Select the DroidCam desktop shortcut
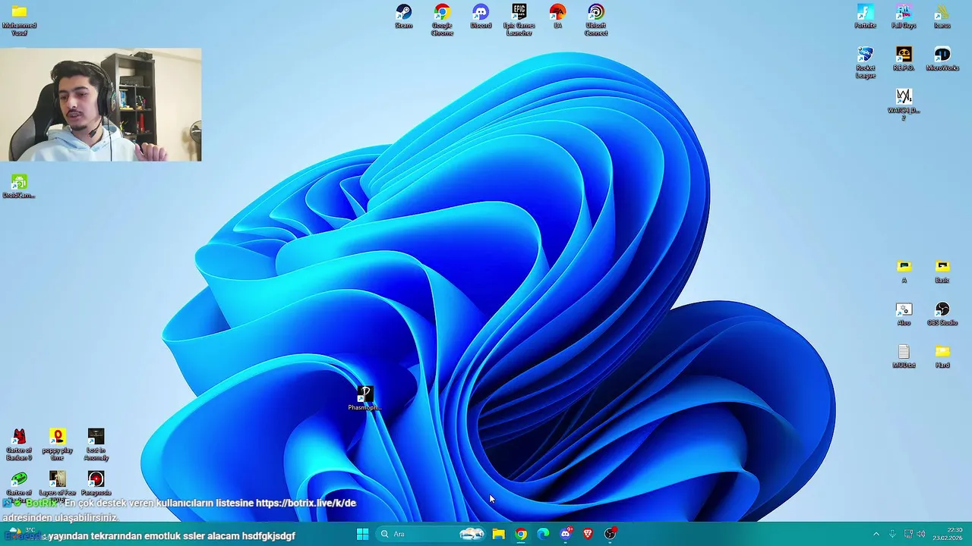This screenshot has height=546, width=972. (x=19, y=186)
